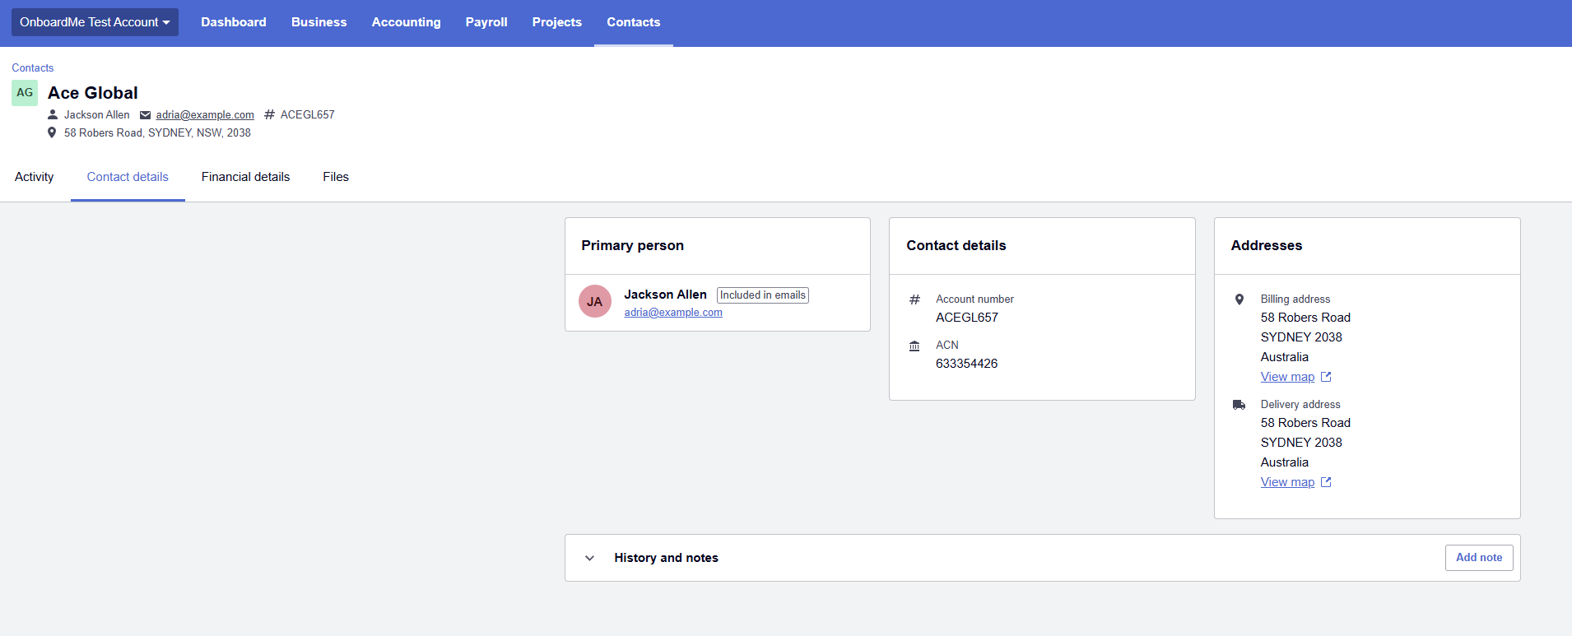Click the billing address location pin icon

pyautogui.click(x=1239, y=299)
